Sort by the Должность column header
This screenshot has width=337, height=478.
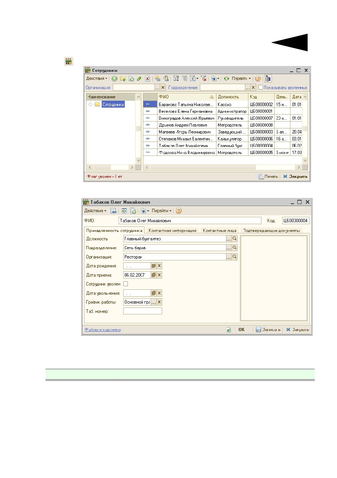(232, 97)
